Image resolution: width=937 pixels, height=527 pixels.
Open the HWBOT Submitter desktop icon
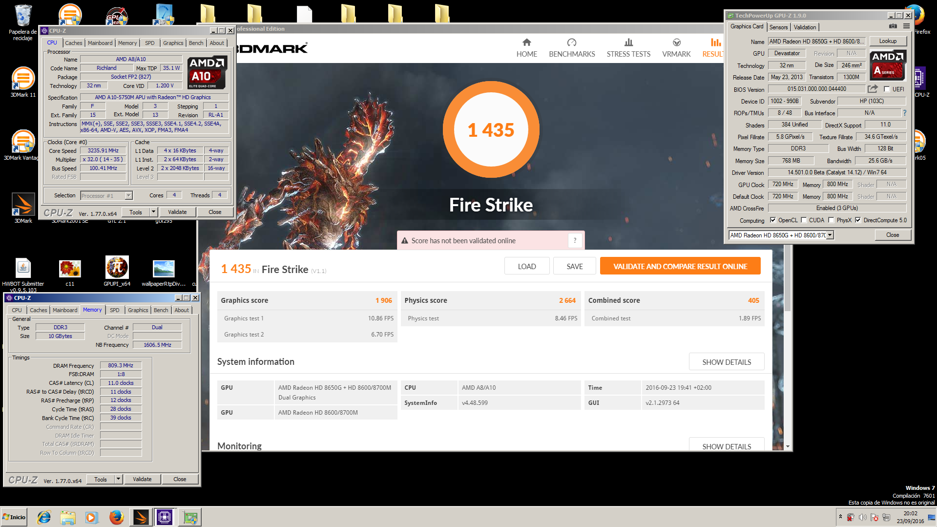(x=23, y=274)
